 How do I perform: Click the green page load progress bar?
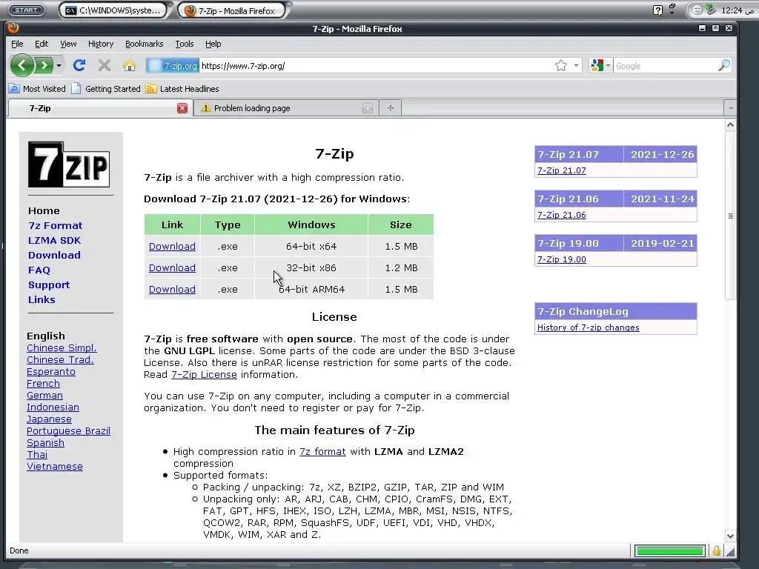point(669,550)
